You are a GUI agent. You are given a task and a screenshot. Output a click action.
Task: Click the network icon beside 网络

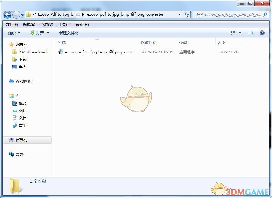tap(11, 154)
